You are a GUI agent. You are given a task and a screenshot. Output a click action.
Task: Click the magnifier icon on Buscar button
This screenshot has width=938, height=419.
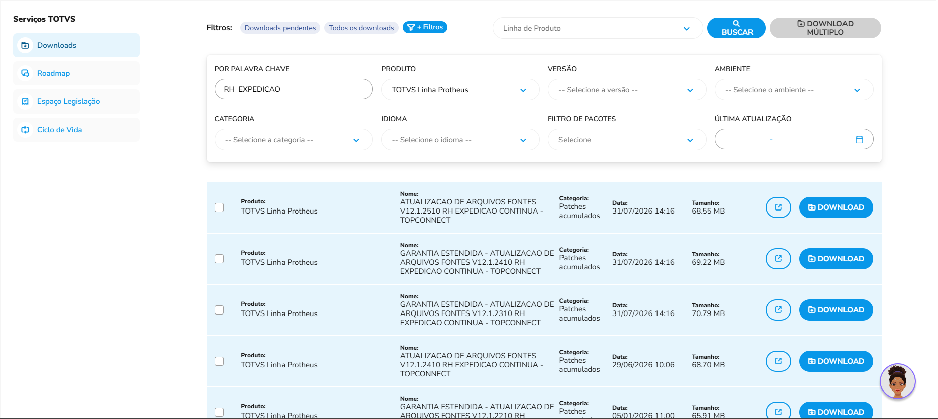[x=736, y=23]
